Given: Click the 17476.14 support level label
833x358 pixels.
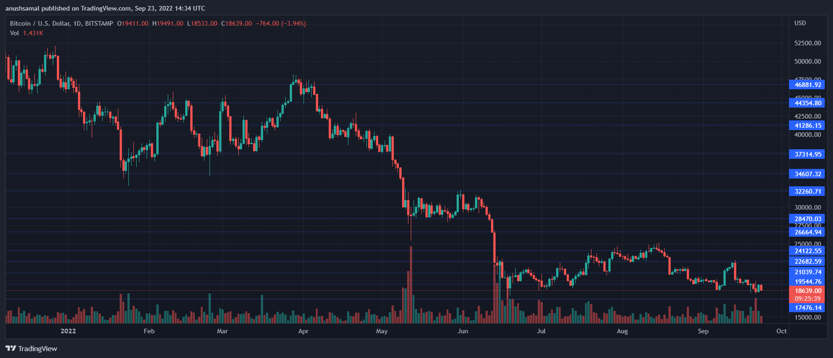Looking at the screenshot, I should click(808, 308).
